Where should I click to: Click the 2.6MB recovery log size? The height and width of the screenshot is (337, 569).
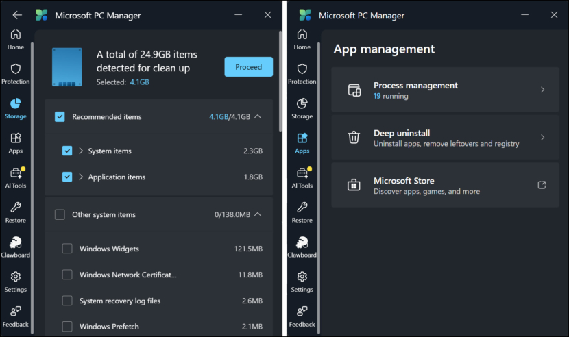(x=252, y=301)
